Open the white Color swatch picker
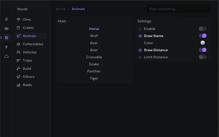Image resolution: width=219 pixels, height=137 pixels. (202, 43)
